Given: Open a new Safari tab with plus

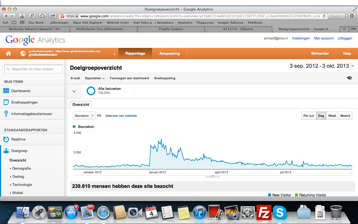Looking at the screenshot, I should click(344, 29).
